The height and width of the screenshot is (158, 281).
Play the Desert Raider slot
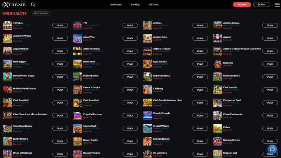tap(130, 141)
